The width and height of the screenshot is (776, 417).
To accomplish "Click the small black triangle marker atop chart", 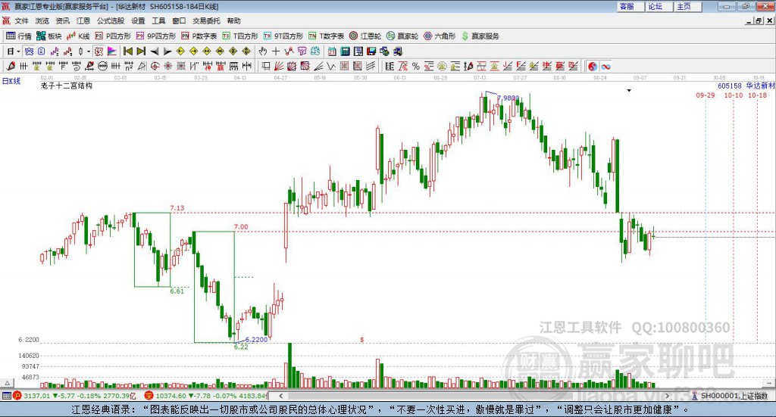I will (629, 90).
